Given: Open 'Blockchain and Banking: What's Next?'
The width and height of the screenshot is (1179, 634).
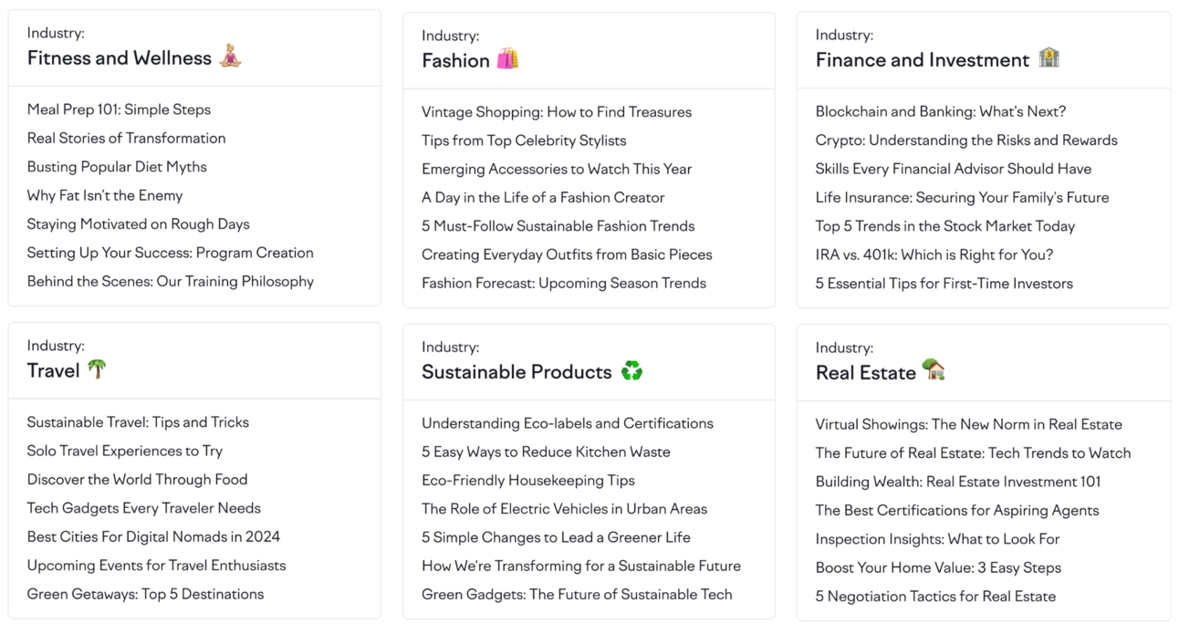Looking at the screenshot, I should coord(941,111).
